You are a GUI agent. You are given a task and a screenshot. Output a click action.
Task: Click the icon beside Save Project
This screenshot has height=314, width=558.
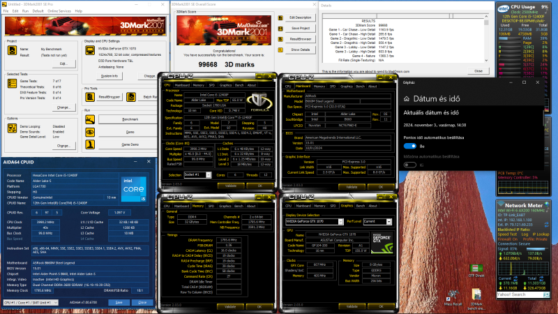280,29
